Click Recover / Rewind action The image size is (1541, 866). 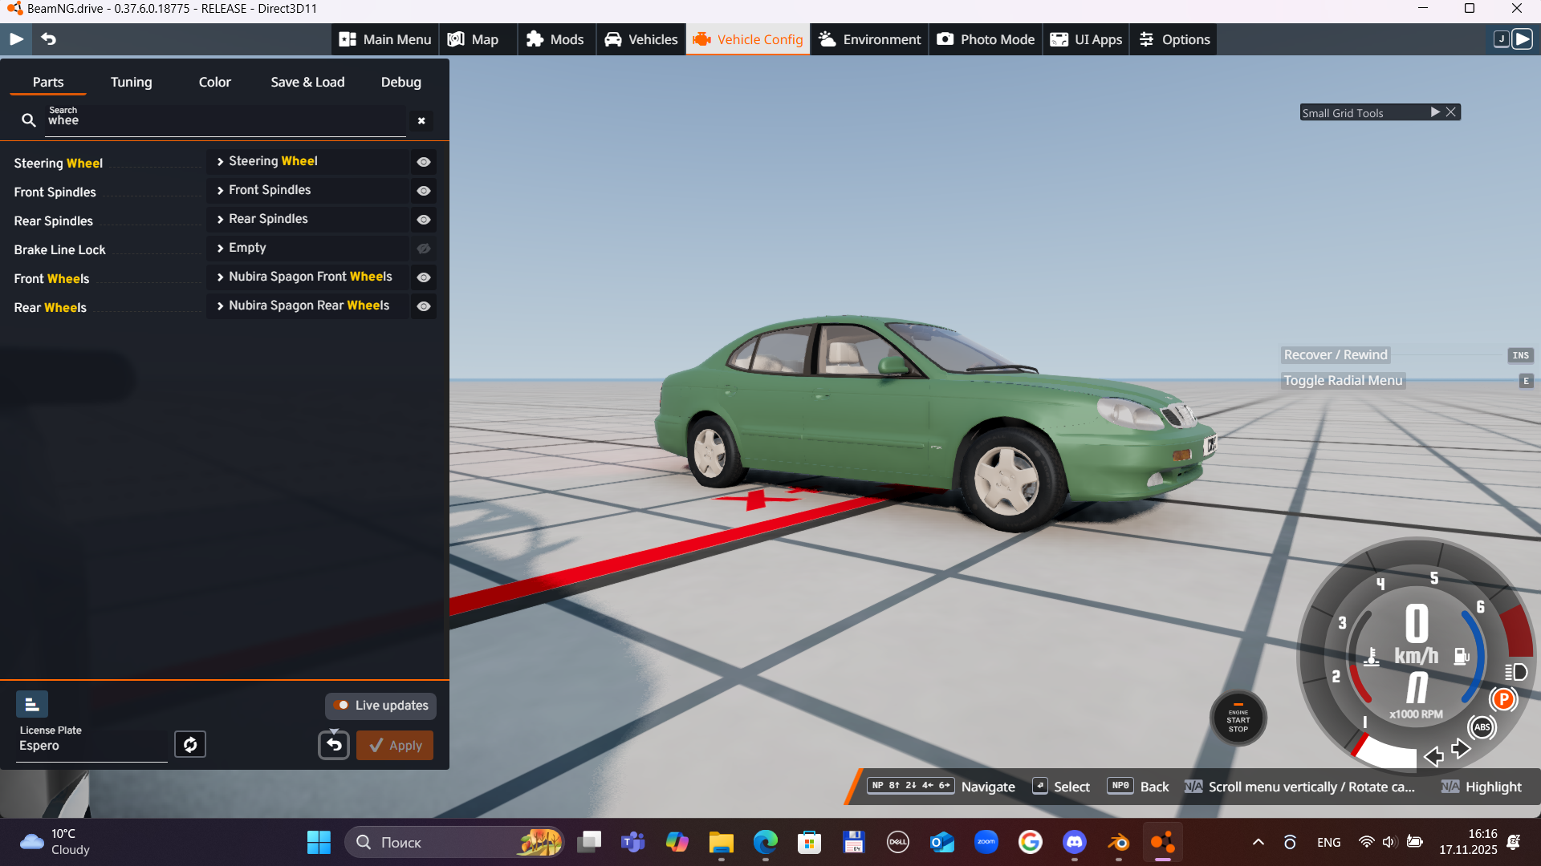tap(1335, 354)
